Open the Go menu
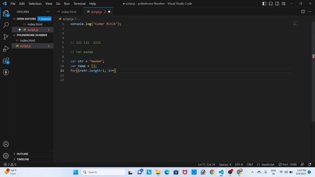The image size is (315, 177). click(58, 3)
